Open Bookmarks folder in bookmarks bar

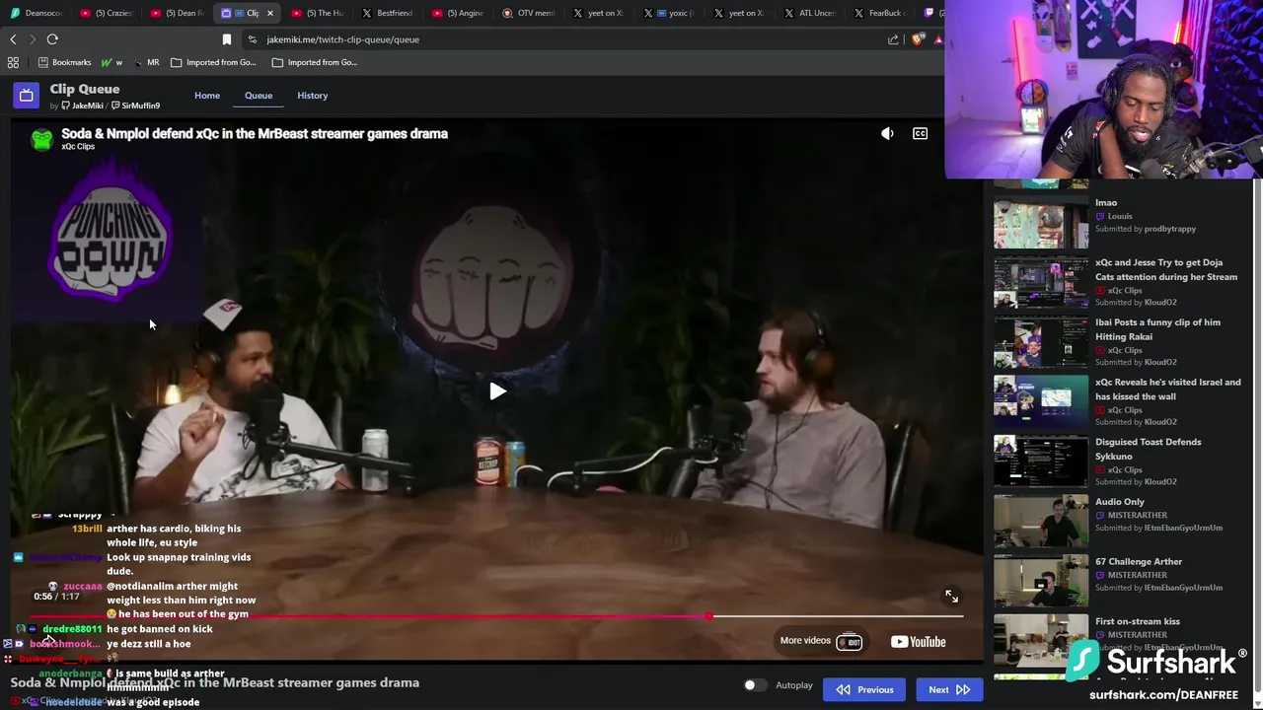tap(64, 62)
